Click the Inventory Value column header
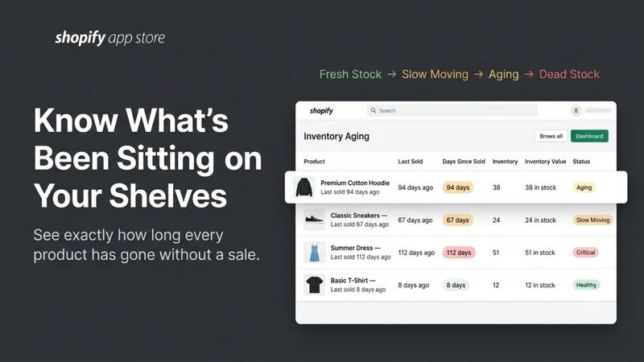This screenshot has height=362, width=644. pyautogui.click(x=545, y=162)
